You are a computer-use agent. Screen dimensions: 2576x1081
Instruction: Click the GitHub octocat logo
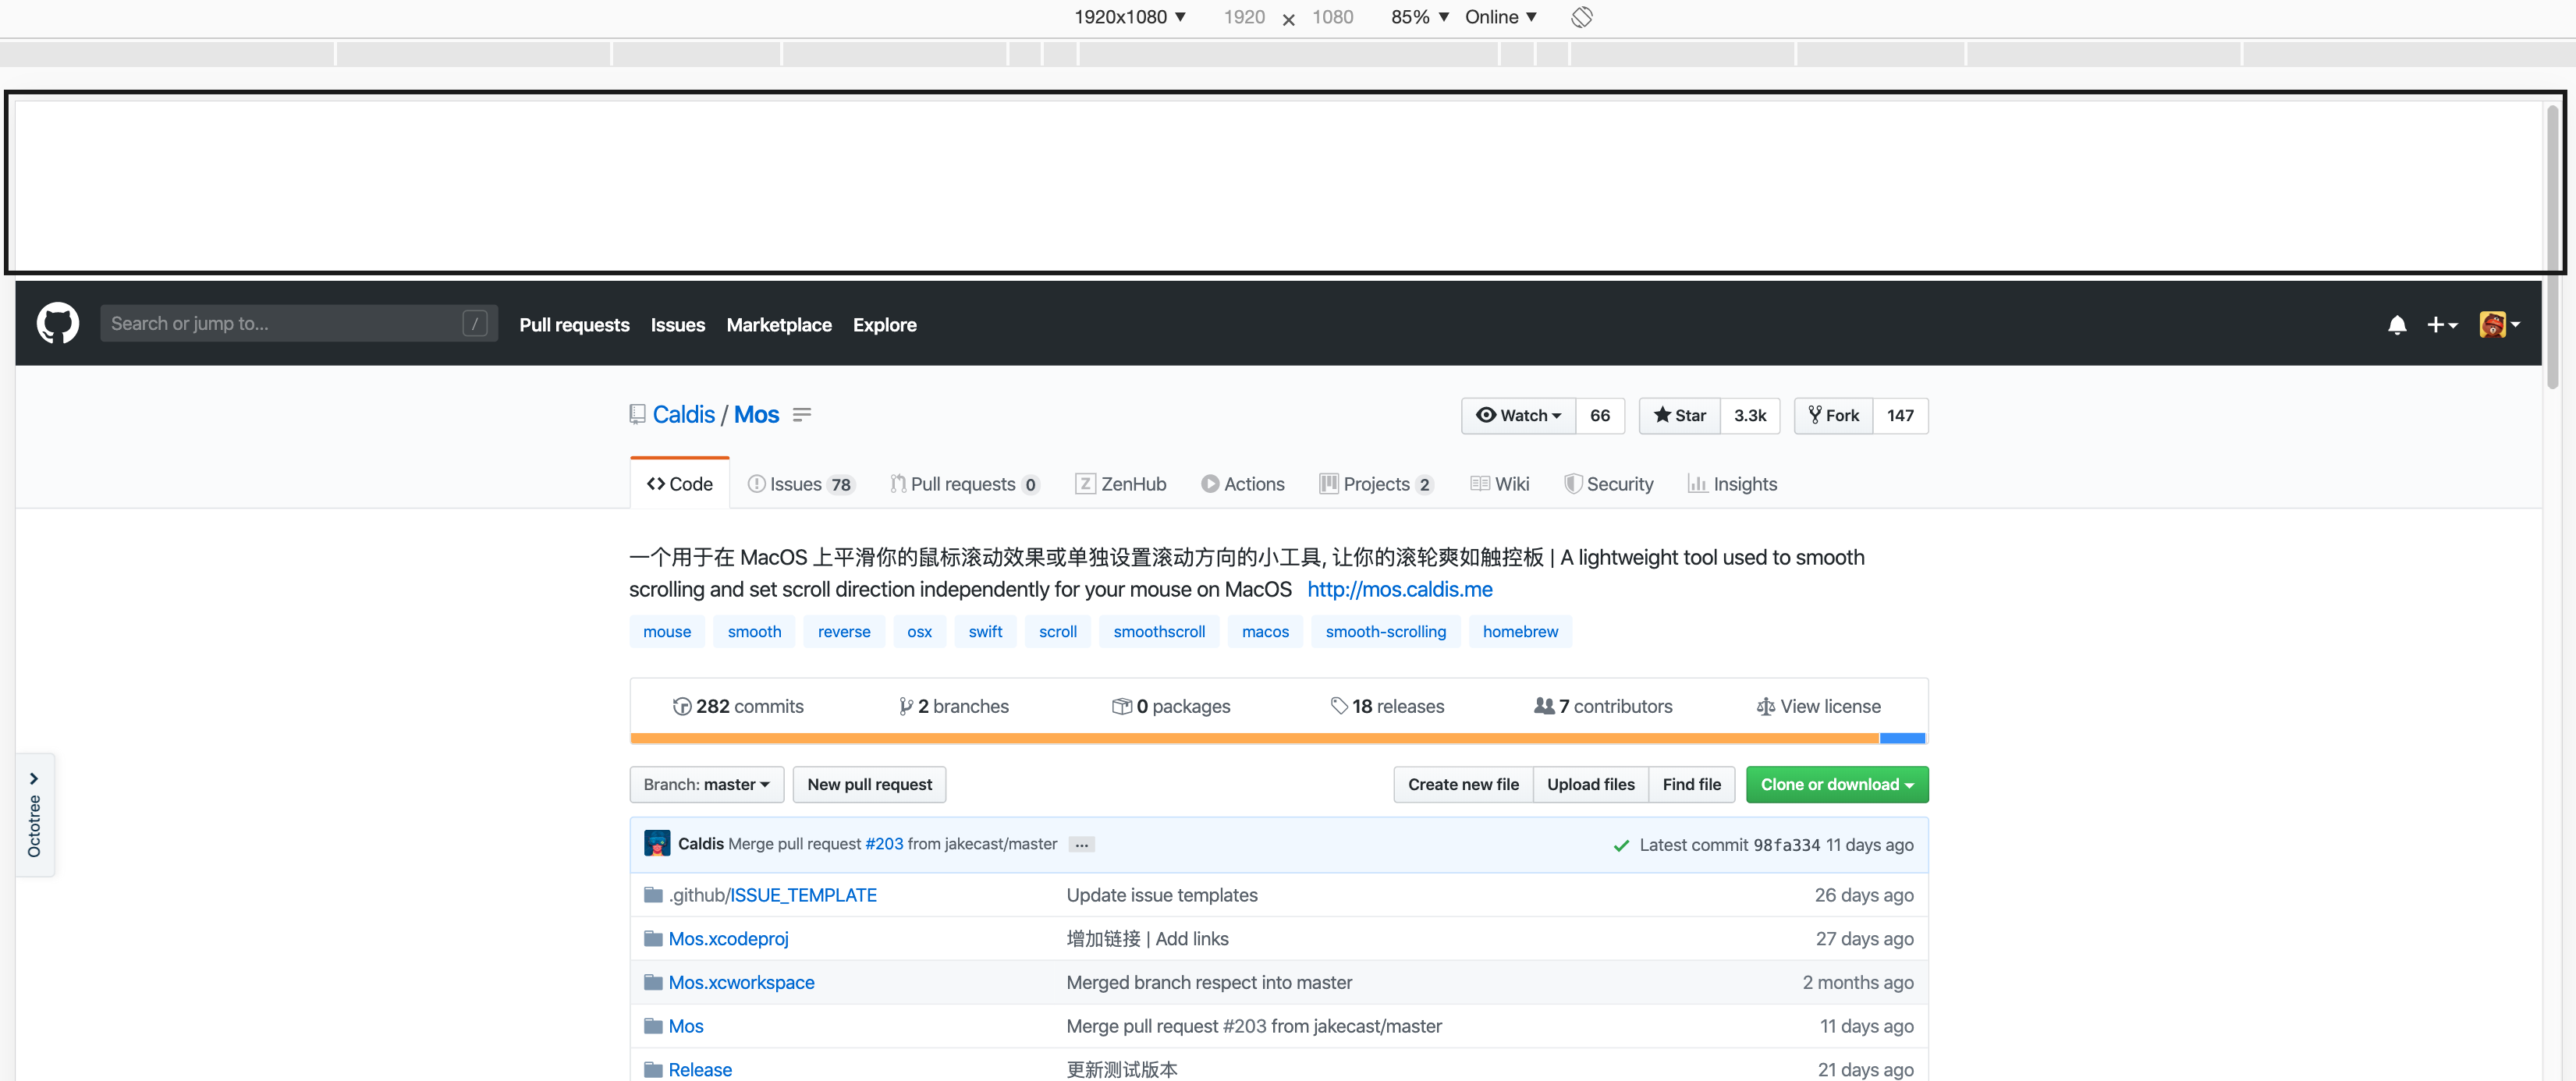point(57,323)
